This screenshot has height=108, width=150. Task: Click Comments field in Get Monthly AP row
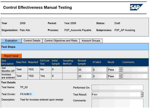click(135, 70)
